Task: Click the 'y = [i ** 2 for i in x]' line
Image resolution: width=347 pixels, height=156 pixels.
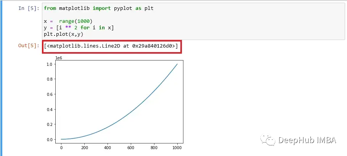Action: [x=79, y=28]
